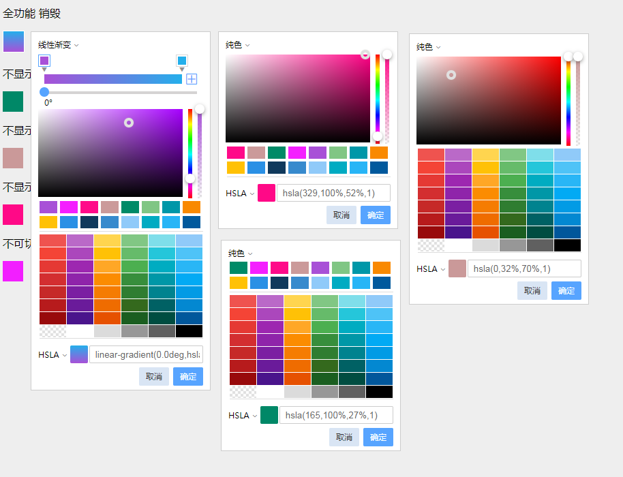Screen dimensions: 623x477
Task: Click 确定 in the rosy-brown picker
Action: point(566,291)
